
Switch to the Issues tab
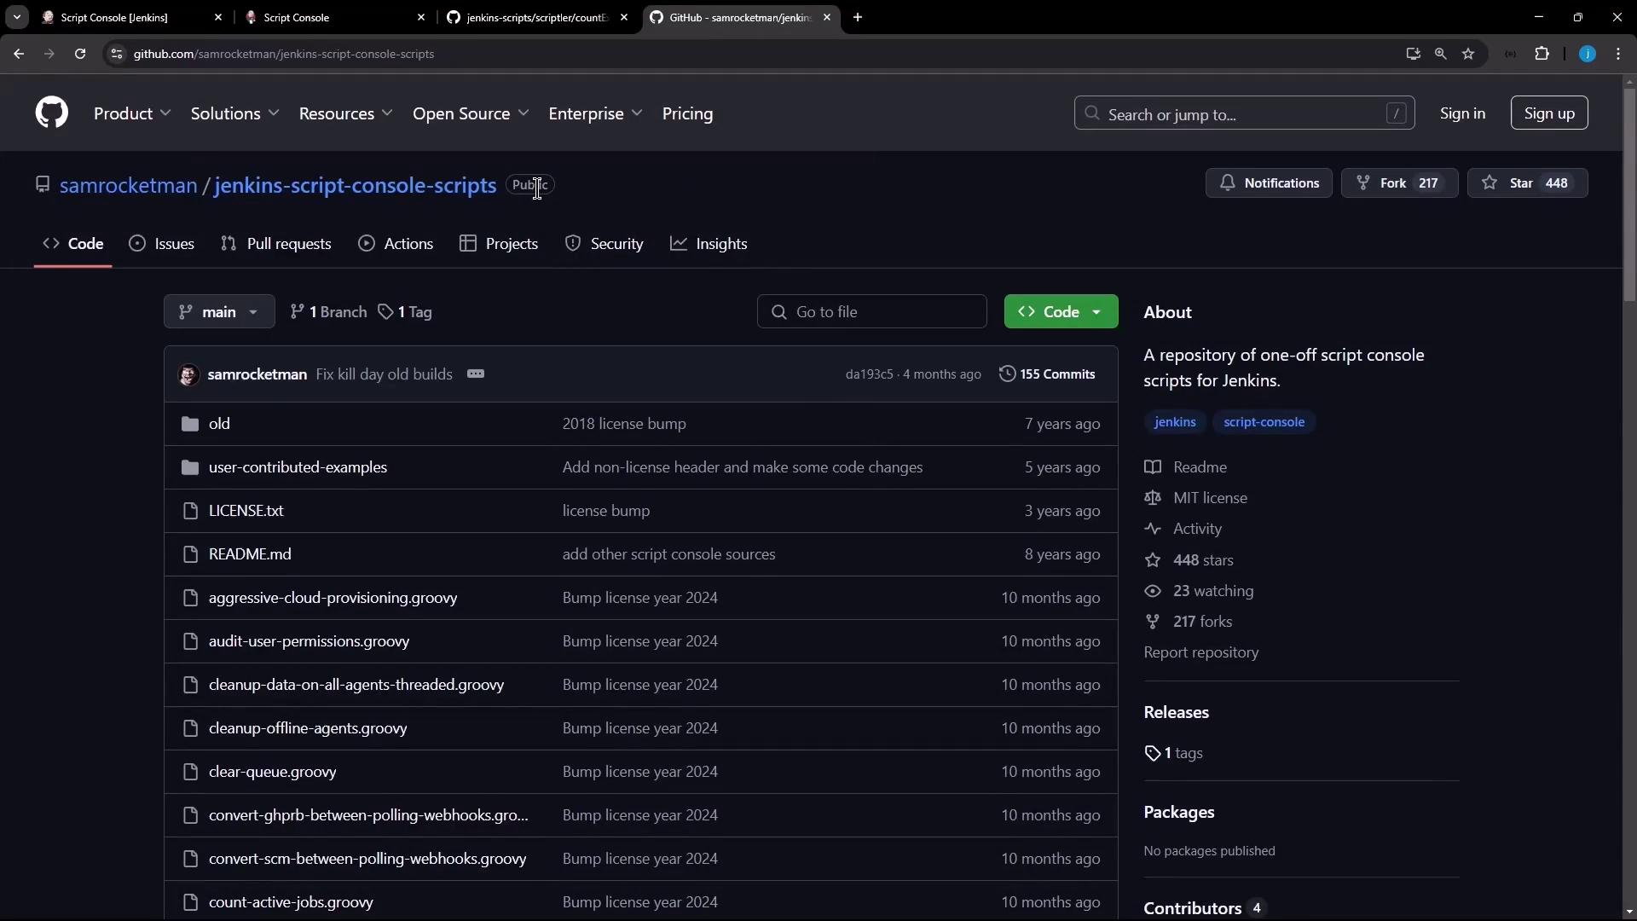tap(162, 244)
